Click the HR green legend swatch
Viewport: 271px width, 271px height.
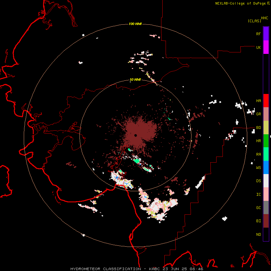(266, 141)
